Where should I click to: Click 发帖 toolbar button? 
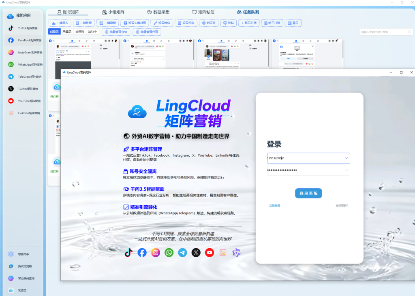pyautogui.click(x=229, y=23)
